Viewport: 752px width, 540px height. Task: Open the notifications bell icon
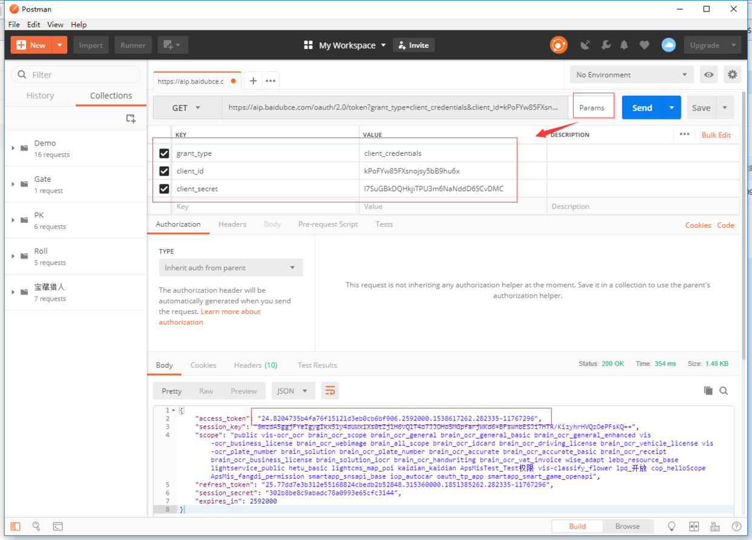[624, 45]
